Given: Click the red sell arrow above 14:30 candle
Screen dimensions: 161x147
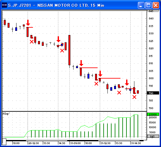Looking at the screenshot, I should pos(58,39).
